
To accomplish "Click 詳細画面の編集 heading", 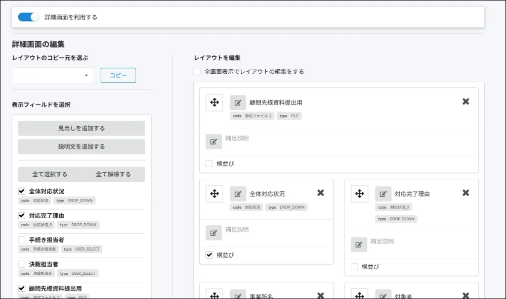I will [x=38, y=44].
